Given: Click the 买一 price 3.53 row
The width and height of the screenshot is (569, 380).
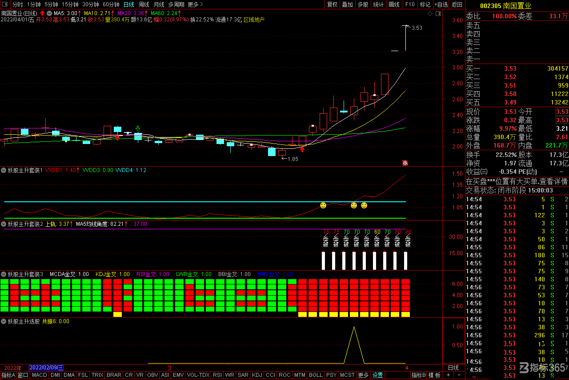Looking at the screenshot, I should click(517, 68).
